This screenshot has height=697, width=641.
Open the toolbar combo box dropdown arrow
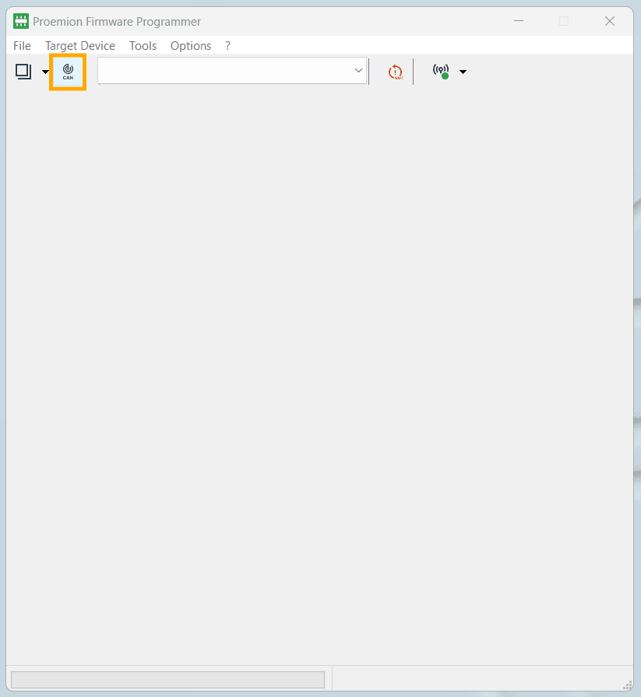coord(358,71)
